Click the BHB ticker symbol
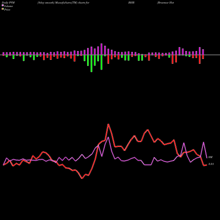 pos(131,3)
